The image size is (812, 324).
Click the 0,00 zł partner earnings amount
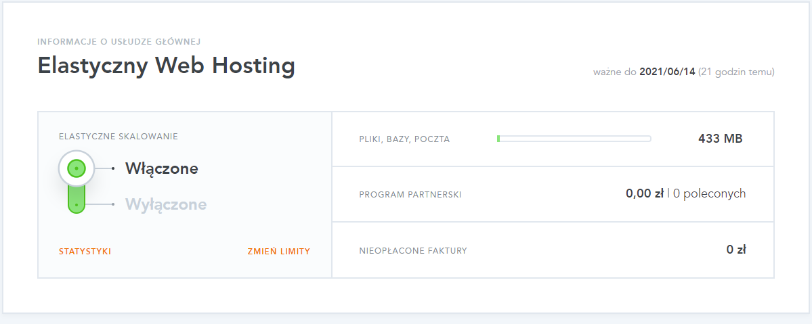tap(645, 193)
